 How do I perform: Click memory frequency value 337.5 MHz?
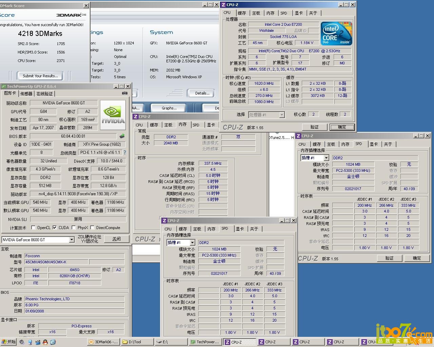point(213,163)
